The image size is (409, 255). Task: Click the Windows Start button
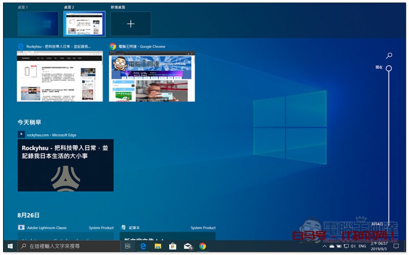10,246
